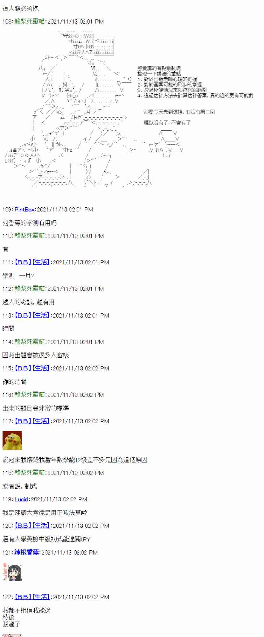Open PintBox username link in post 109

[x=24, y=210]
